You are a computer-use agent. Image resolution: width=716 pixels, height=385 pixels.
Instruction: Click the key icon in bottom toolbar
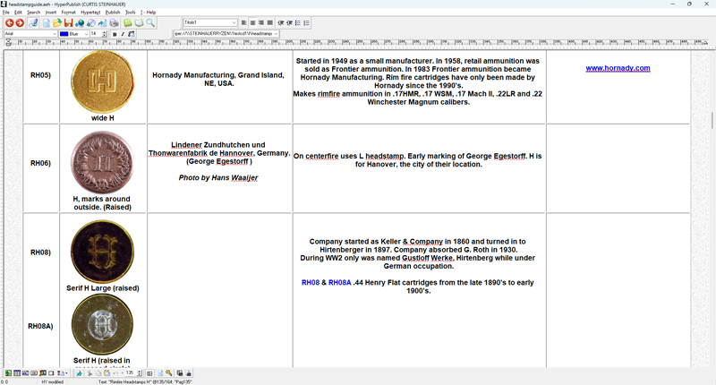(x=169, y=373)
